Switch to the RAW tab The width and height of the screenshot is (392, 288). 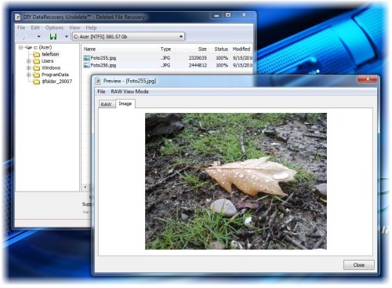[x=106, y=104]
